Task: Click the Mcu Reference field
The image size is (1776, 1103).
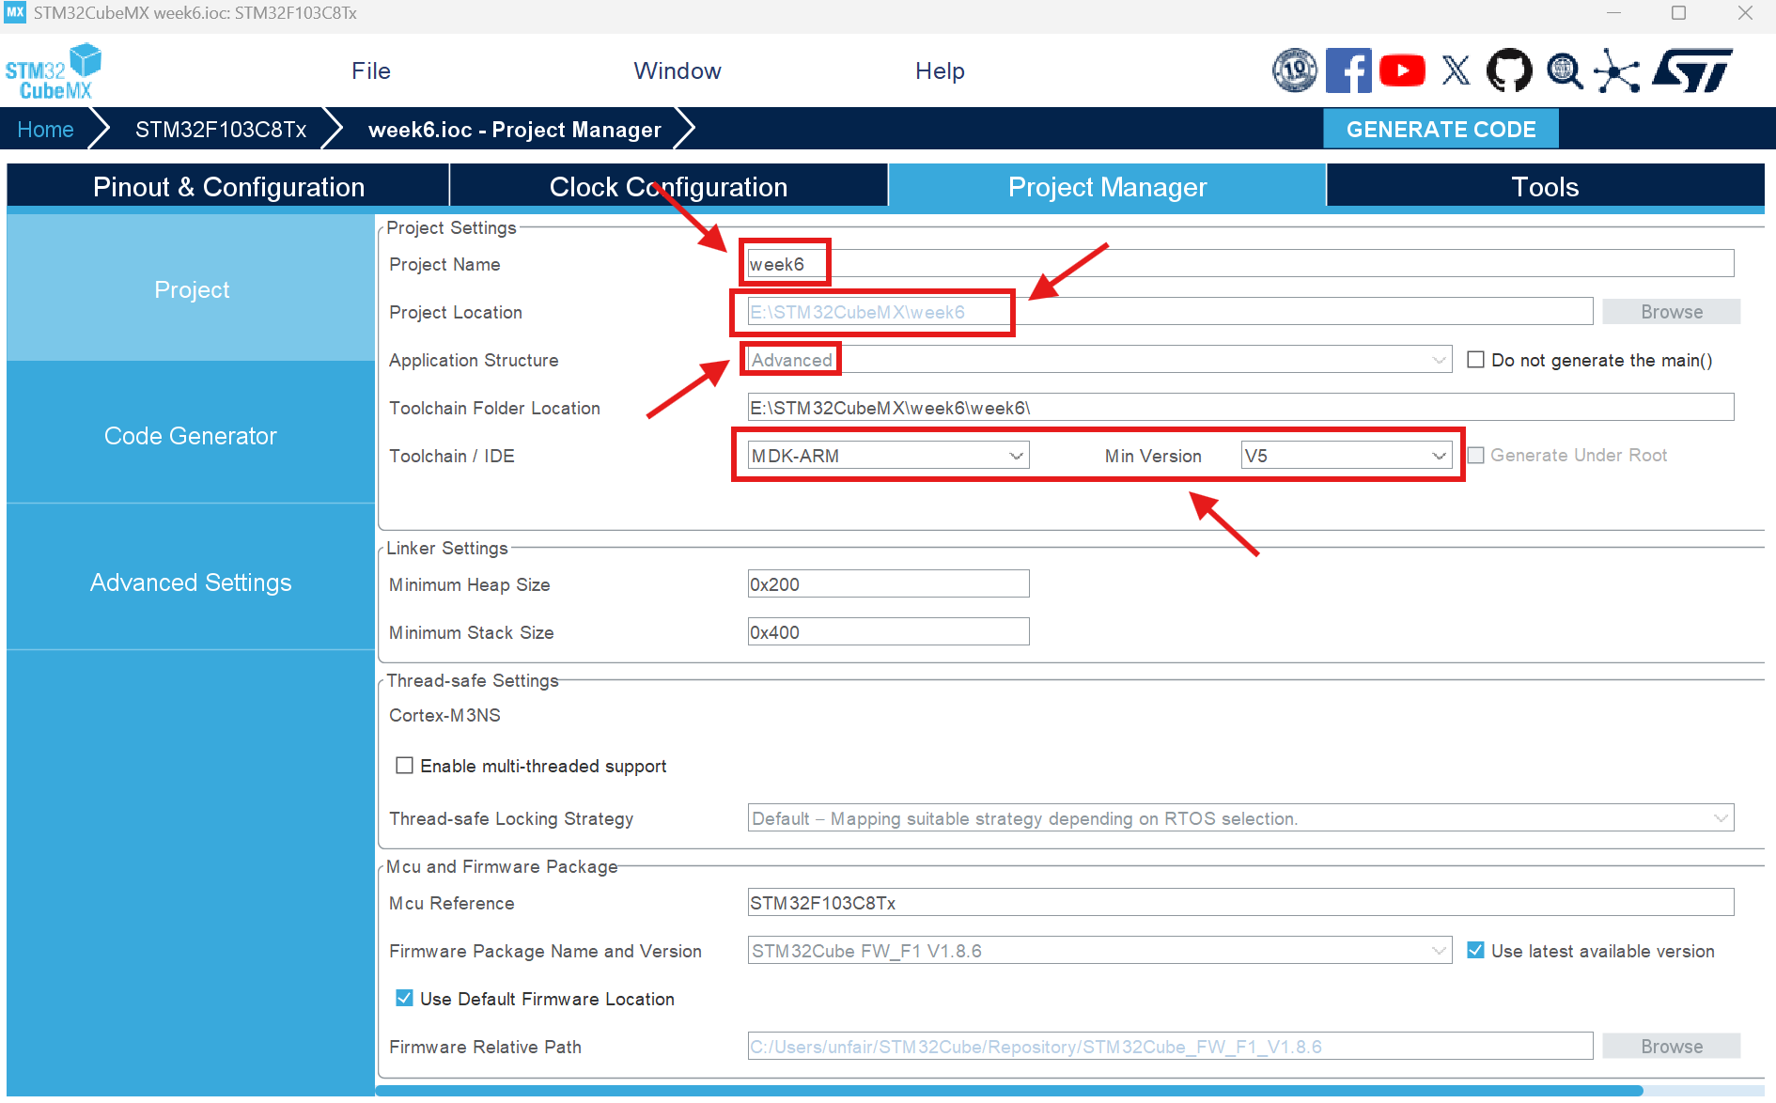Action: pos(1240,903)
